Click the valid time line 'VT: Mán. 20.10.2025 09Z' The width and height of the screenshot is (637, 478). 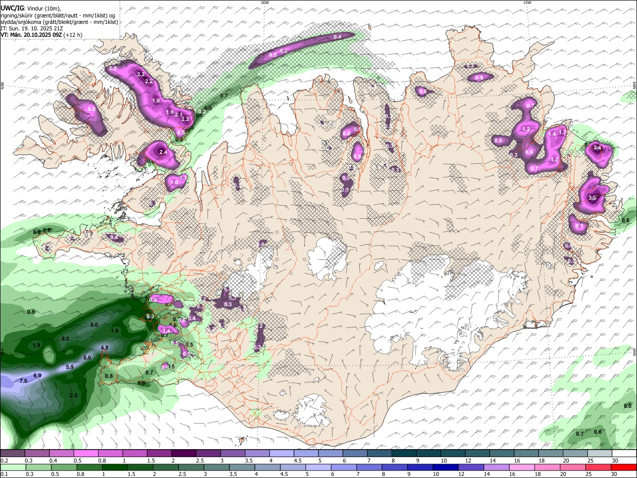point(31,35)
